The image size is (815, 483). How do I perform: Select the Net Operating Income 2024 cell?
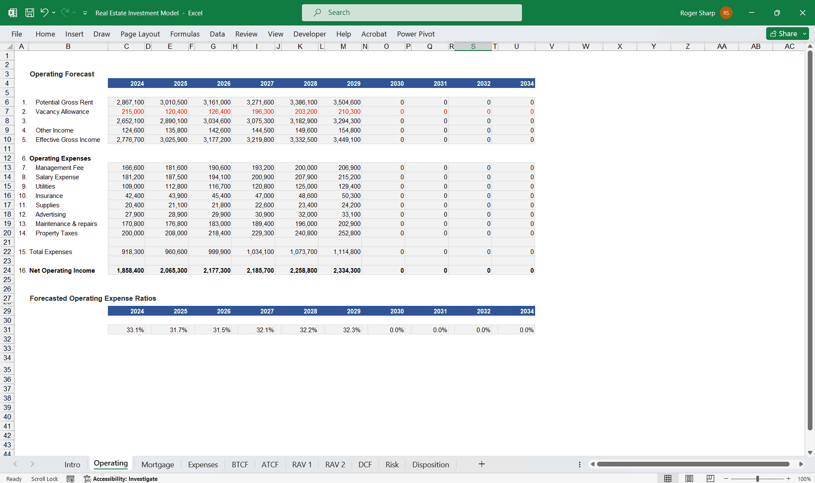127,270
